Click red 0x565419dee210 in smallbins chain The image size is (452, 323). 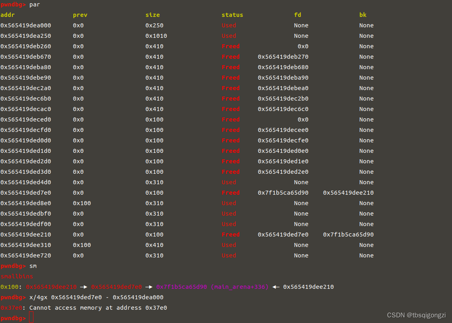pyautogui.click(x=51, y=287)
